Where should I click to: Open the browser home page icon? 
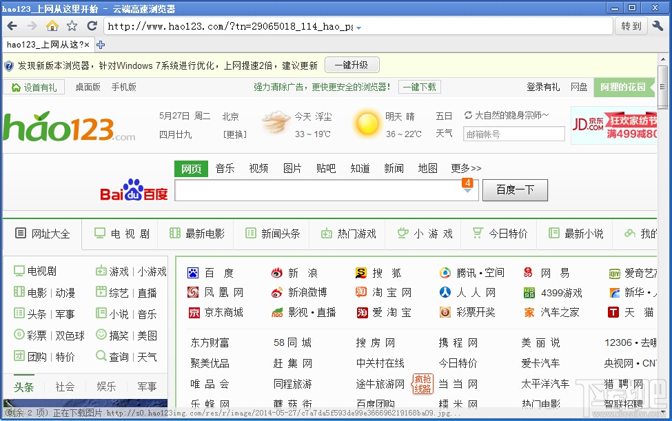click(52, 25)
